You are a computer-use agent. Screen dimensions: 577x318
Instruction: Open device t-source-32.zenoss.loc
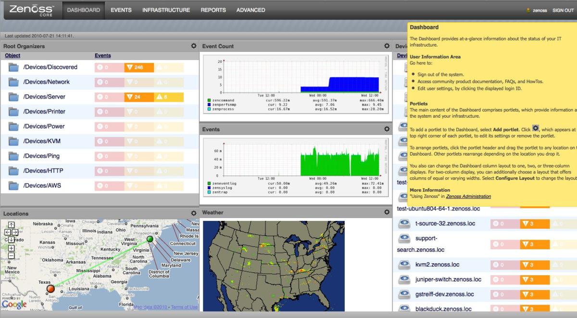click(445, 224)
